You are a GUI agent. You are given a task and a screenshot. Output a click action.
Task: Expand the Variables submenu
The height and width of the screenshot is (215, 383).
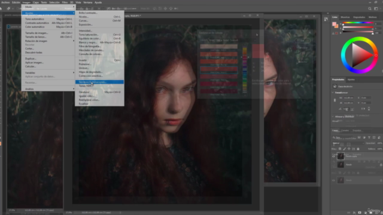[x=48, y=73]
